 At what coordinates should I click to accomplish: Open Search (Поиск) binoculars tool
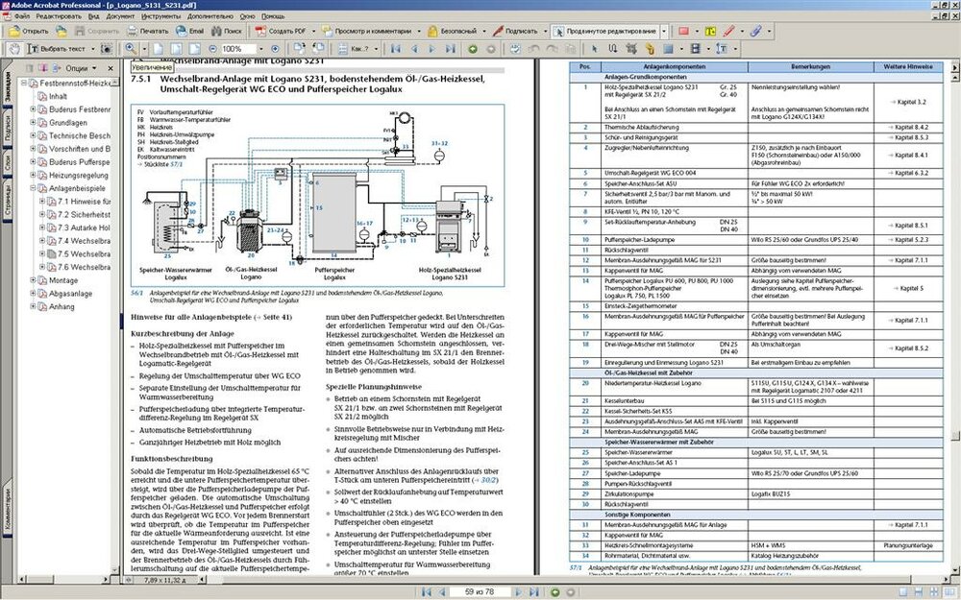pos(226,31)
